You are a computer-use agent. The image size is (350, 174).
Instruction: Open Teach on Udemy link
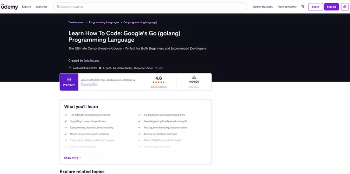(x=287, y=7)
